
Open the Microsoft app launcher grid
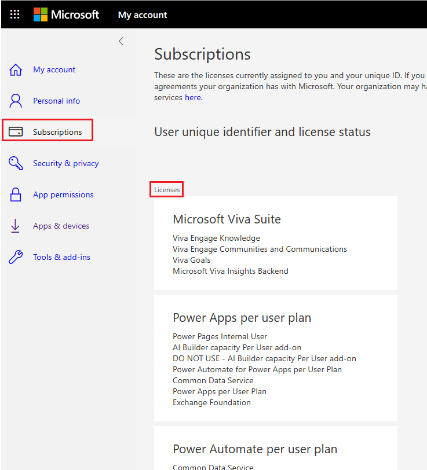[14, 14]
